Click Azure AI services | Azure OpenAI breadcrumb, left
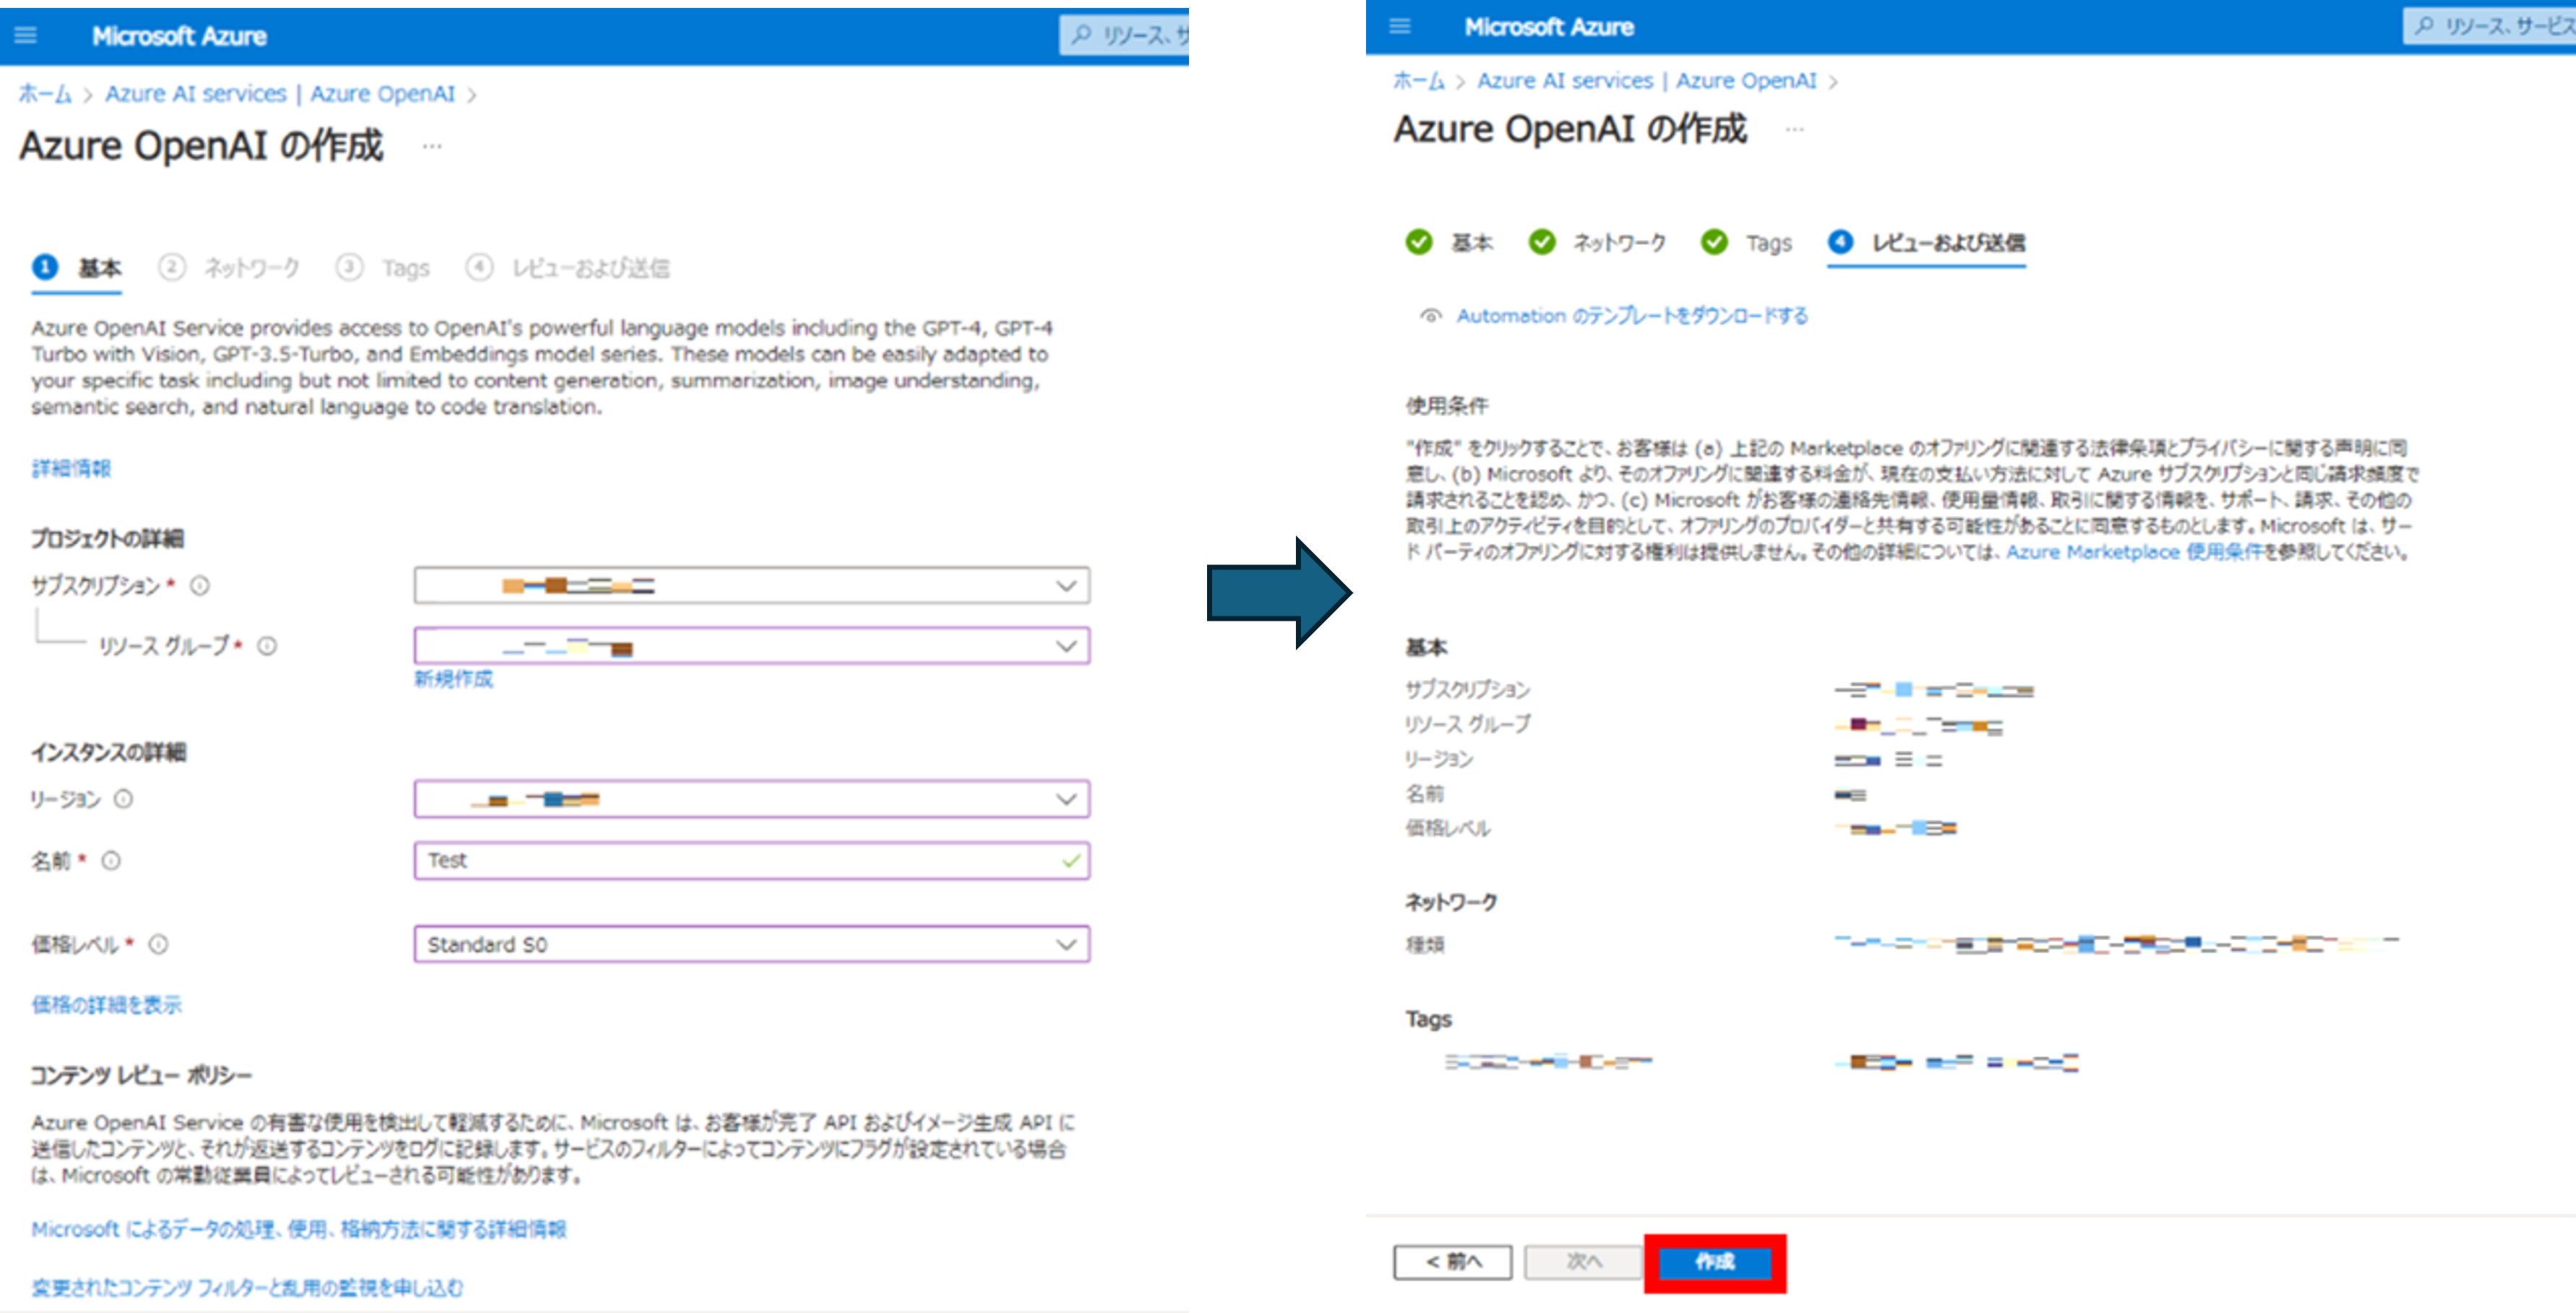This screenshot has height=1313, width=2576. 280,94
